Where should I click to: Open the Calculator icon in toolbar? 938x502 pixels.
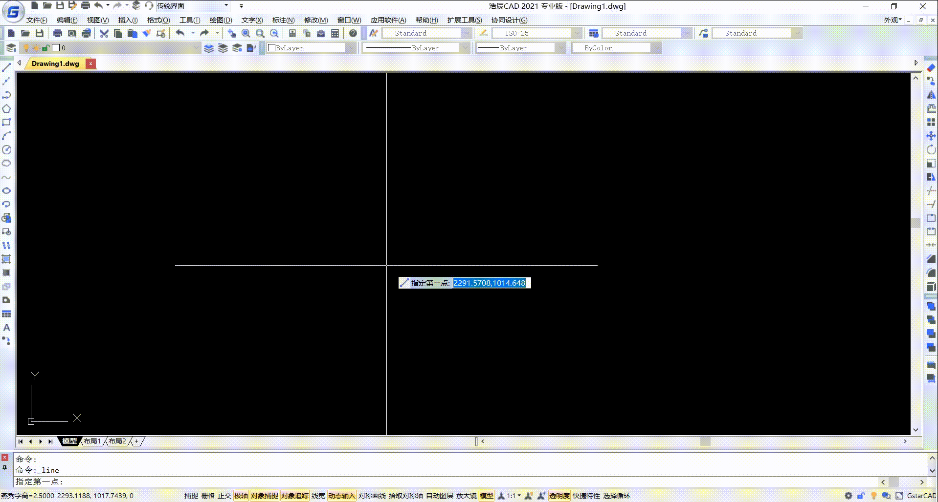coord(335,33)
